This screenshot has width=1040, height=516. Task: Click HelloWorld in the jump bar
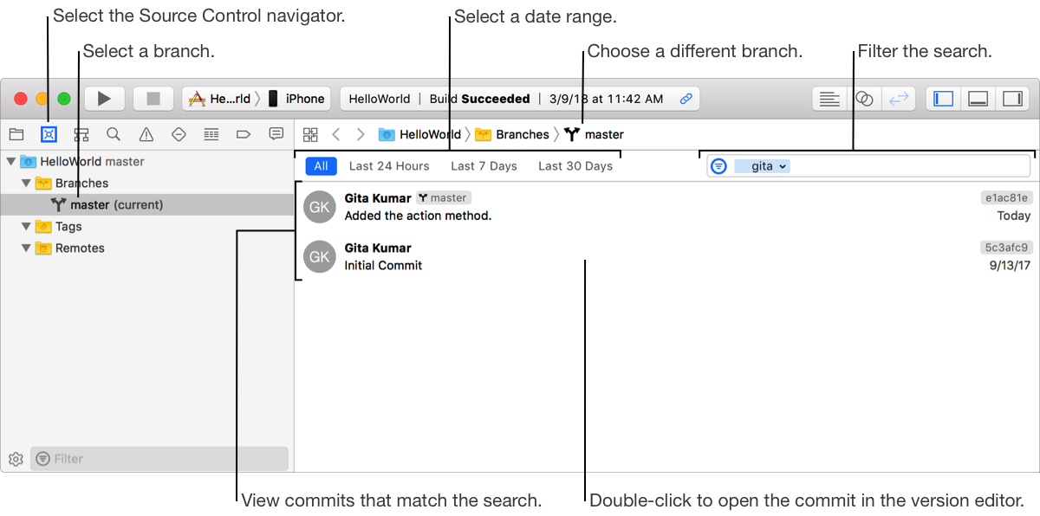pyautogui.click(x=420, y=134)
